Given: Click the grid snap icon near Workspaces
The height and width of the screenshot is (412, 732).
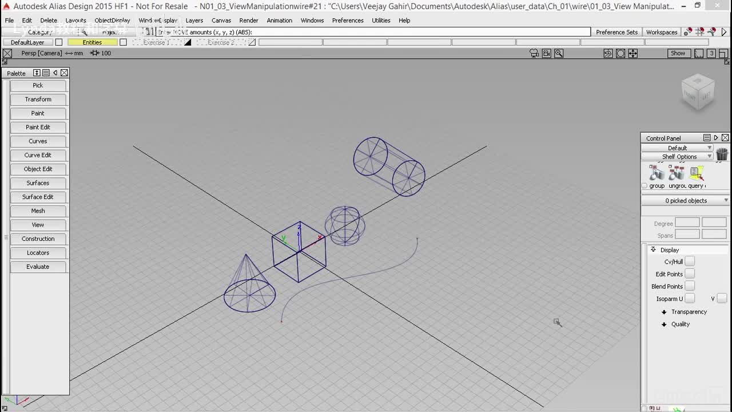Looking at the screenshot, I should pos(700,32).
